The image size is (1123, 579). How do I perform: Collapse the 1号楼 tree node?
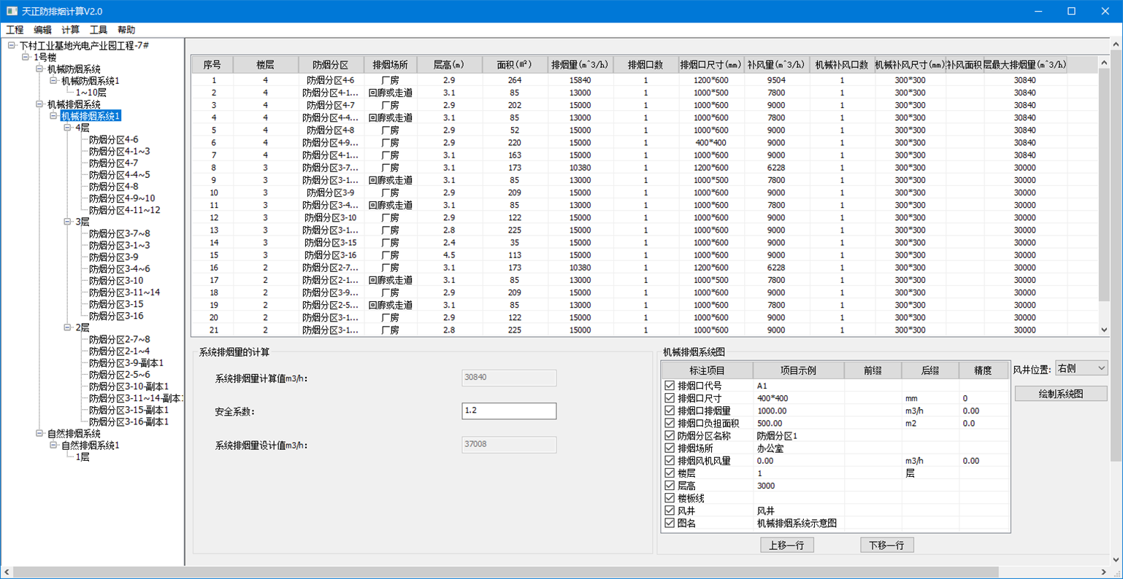click(x=26, y=57)
